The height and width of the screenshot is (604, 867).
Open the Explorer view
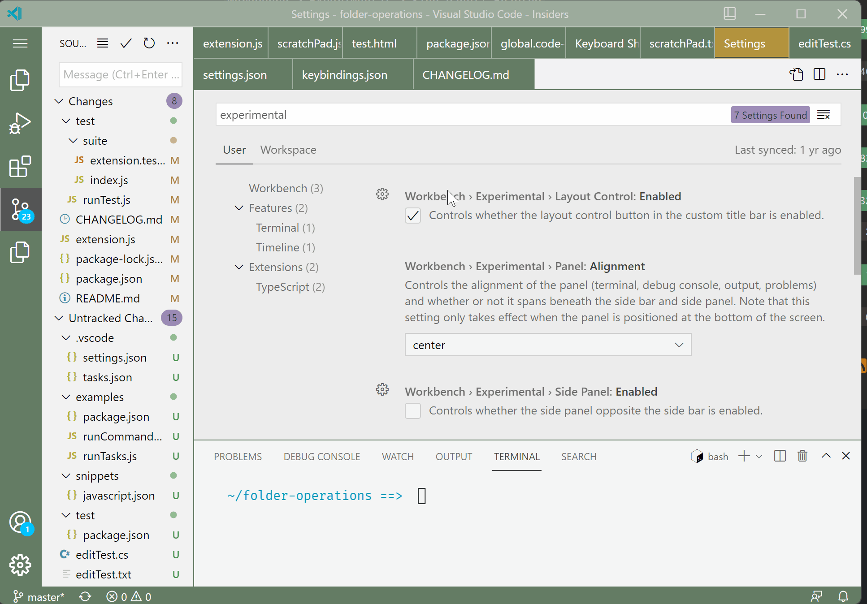[x=20, y=80]
